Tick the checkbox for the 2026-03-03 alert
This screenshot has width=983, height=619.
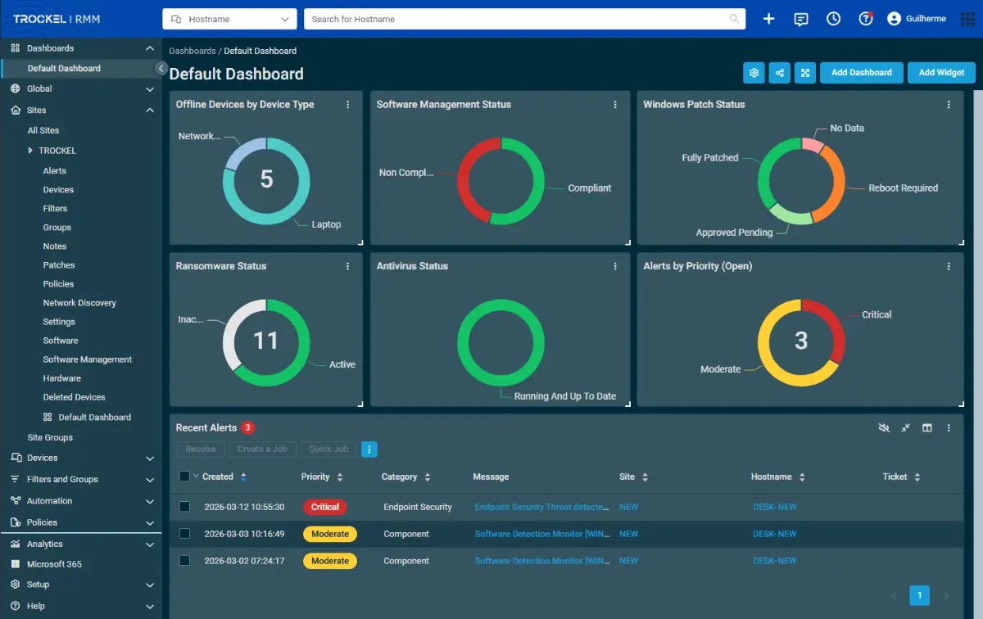[x=185, y=534]
